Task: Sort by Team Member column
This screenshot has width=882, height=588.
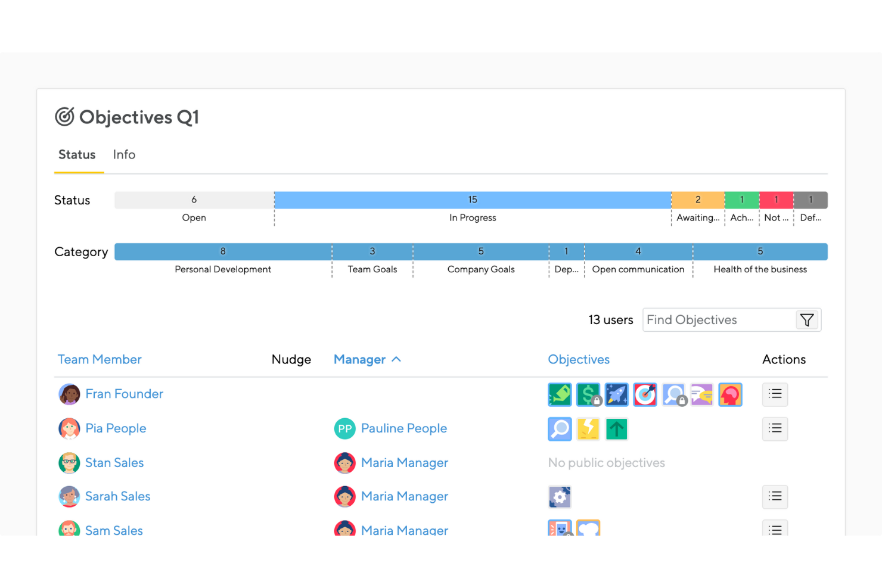Action: coord(100,359)
